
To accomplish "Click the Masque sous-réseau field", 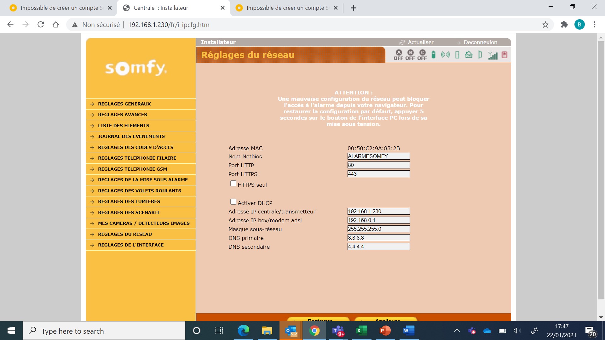I will pos(378,229).
